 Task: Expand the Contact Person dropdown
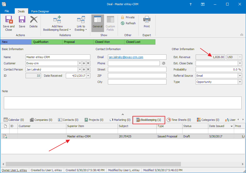(x=80, y=69)
